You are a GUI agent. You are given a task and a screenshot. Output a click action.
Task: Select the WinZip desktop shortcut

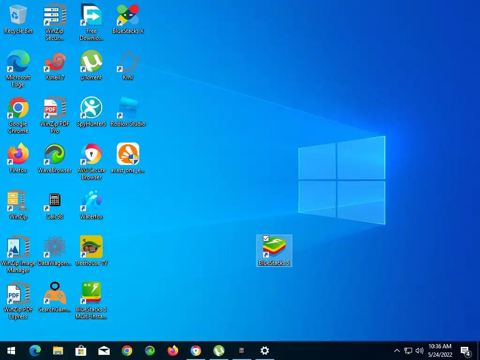click(x=18, y=204)
